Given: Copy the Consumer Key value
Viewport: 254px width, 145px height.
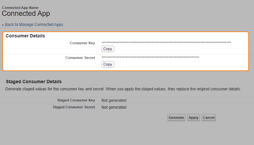Looking at the screenshot, I should [x=108, y=49].
